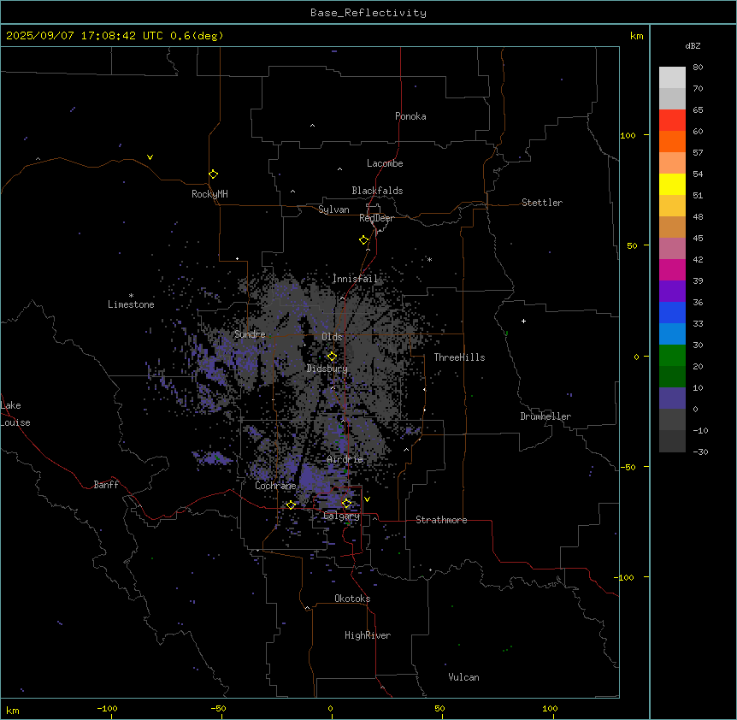Select the light gray 70-80 dBZ swatch

click(x=672, y=78)
